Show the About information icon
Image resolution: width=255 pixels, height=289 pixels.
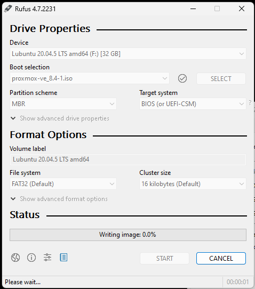[x=31, y=258]
